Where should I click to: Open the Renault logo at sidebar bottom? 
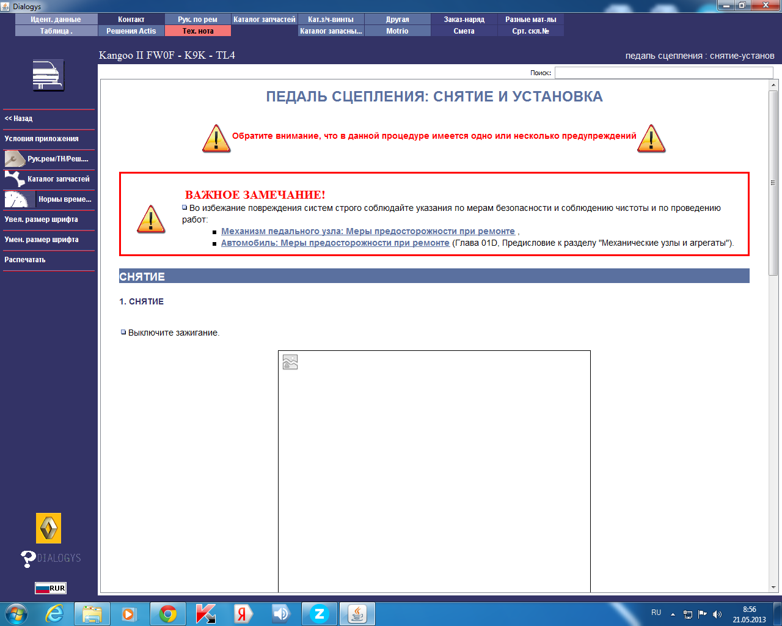tap(49, 528)
